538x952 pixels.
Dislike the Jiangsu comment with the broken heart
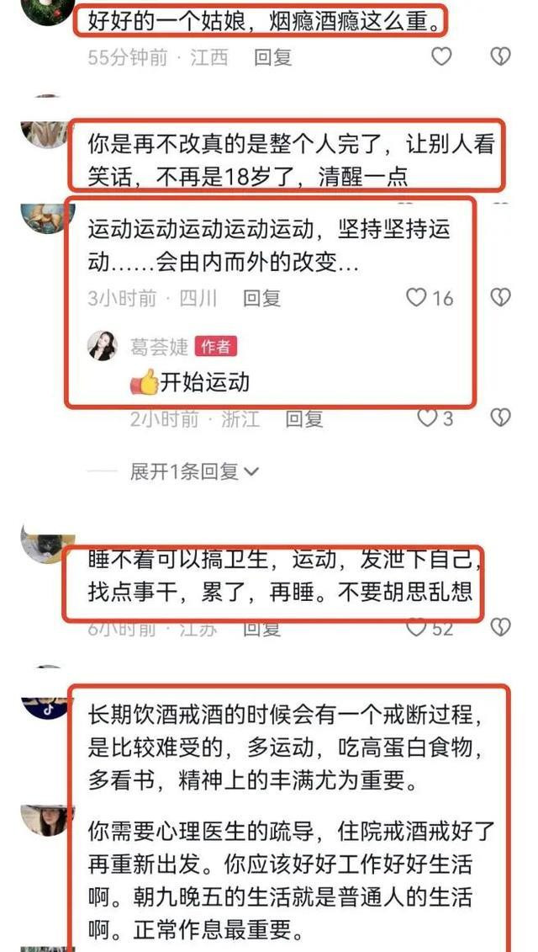click(500, 627)
